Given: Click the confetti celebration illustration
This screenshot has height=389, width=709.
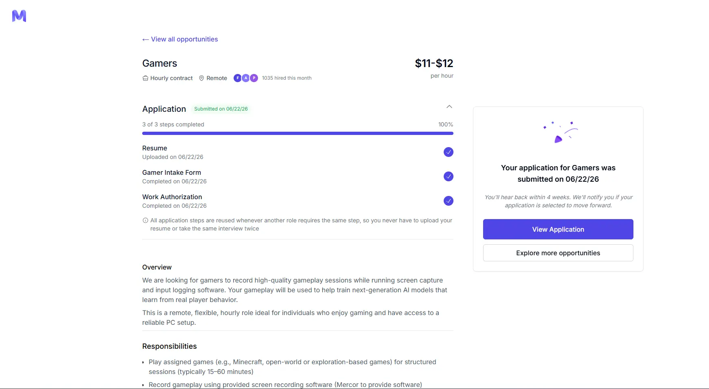Looking at the screenshot, I should 560,132.
